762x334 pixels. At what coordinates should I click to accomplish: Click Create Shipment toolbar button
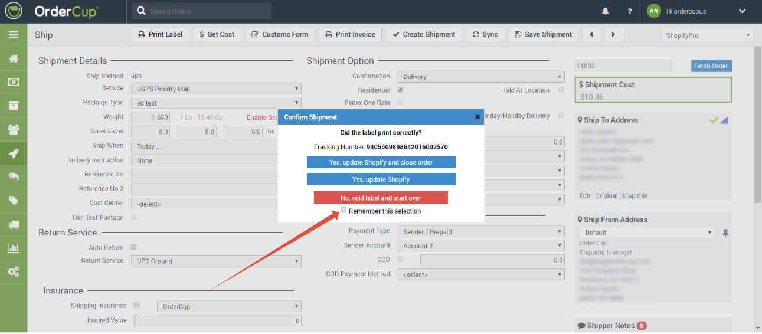coord(424,35)
